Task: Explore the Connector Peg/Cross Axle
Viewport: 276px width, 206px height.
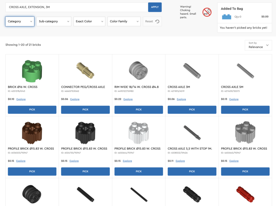Action: (75, 99)
